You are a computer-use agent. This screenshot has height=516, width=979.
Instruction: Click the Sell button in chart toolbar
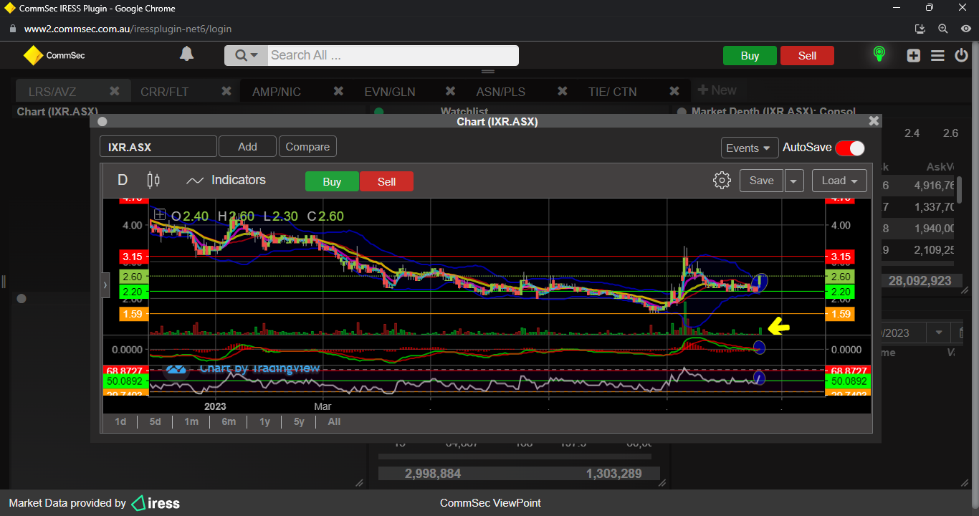click(x=386, y=181)
